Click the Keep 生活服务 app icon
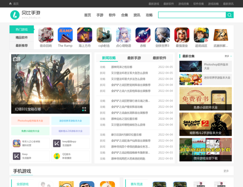 click(16, 156)
